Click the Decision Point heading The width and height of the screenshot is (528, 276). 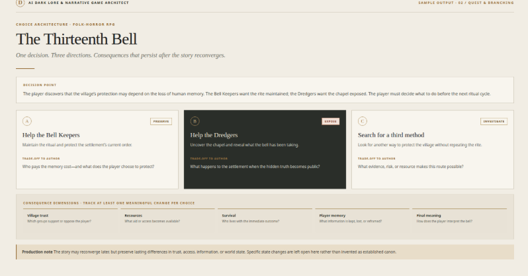click(40, 85)
